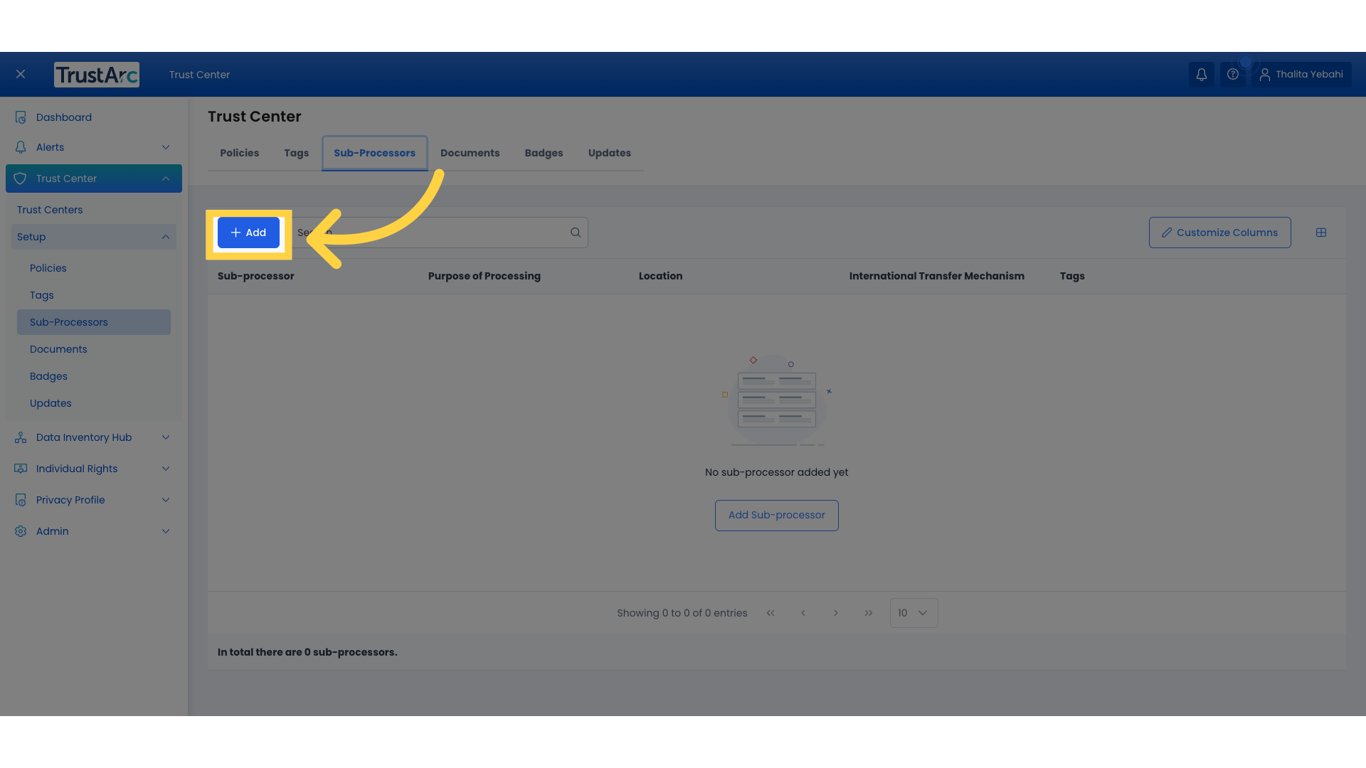Image resolution: width=1366 pixels, height=768 pixels.
Task: Click the Location column header
Action: coord(660,276)
